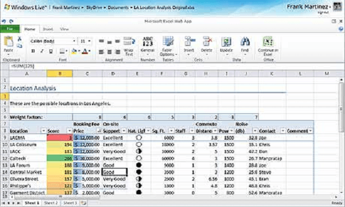This screenshot has height=207, width=345.
Task: Click the Cut scissors icon
Action: click(x=20, y=39)
